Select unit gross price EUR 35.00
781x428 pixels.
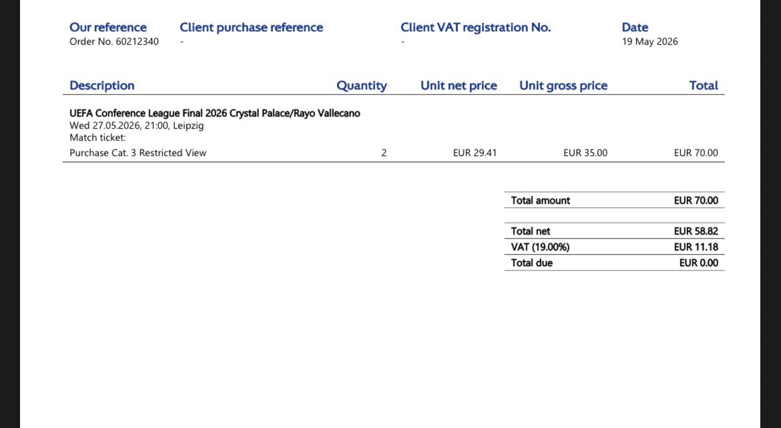[x=585, y=153]
